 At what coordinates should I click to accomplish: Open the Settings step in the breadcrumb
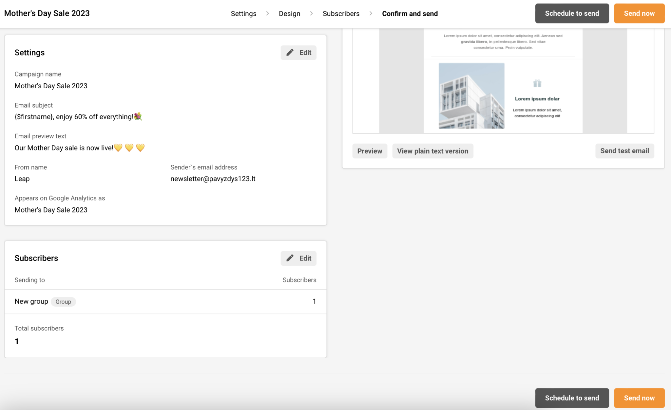coord(243,13)
